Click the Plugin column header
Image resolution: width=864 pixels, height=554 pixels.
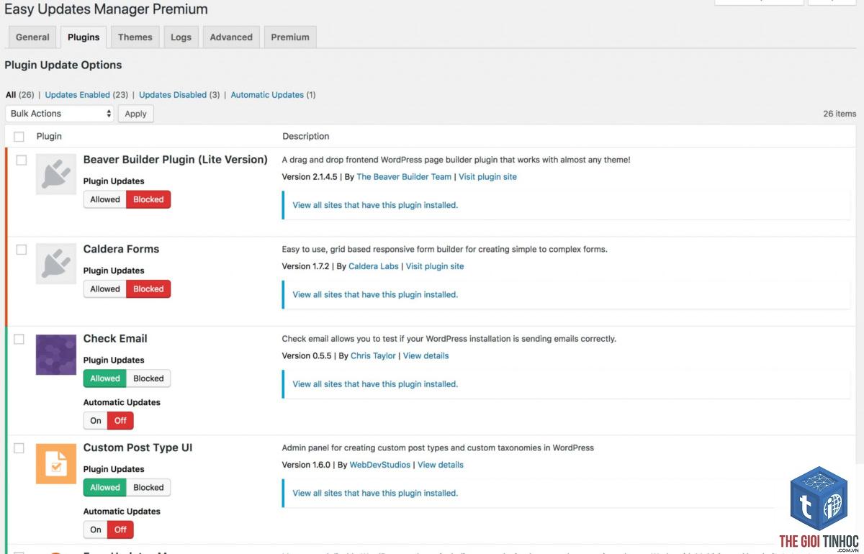click(49, 137)
